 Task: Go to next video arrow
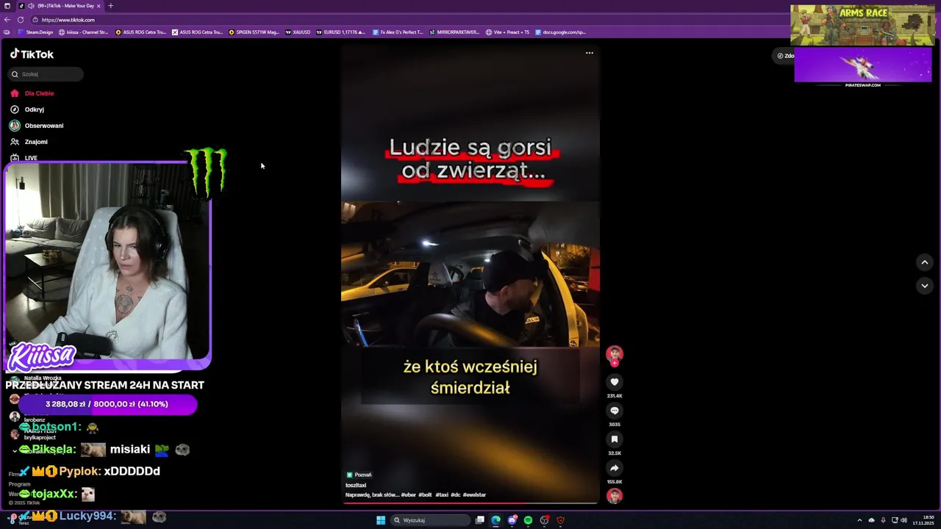coord(925,286)
